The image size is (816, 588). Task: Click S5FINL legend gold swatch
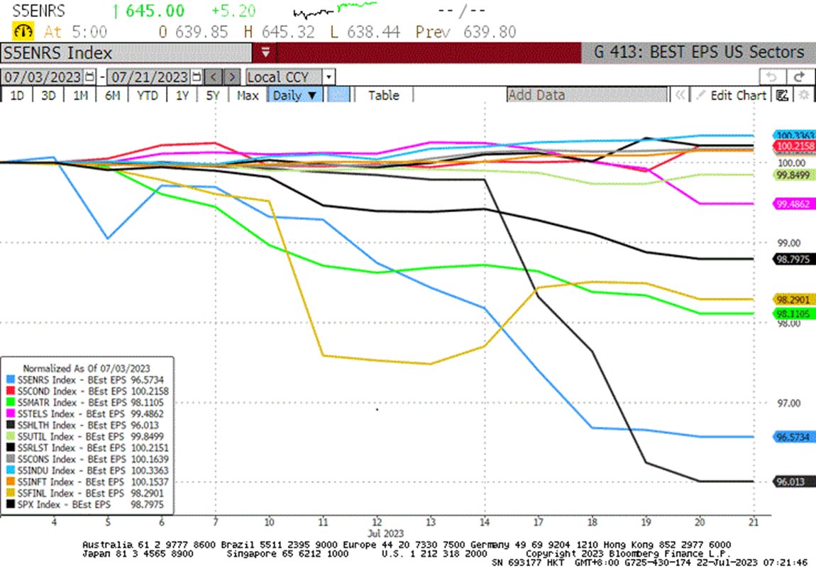11,493
